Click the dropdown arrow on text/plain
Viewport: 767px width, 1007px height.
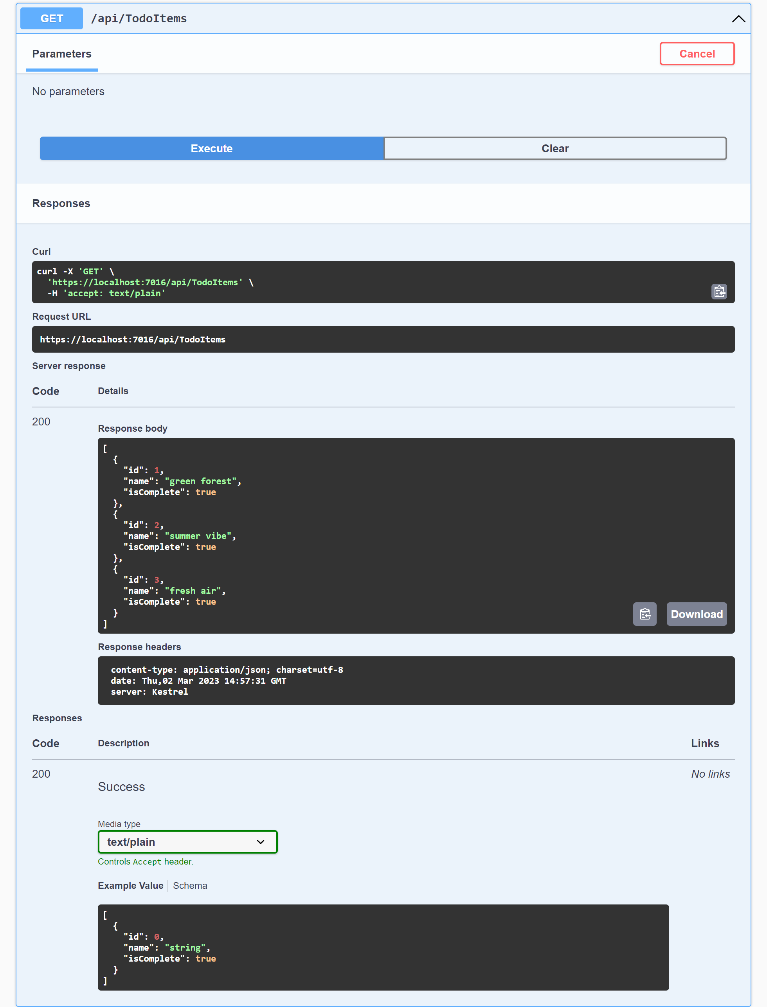261,842
